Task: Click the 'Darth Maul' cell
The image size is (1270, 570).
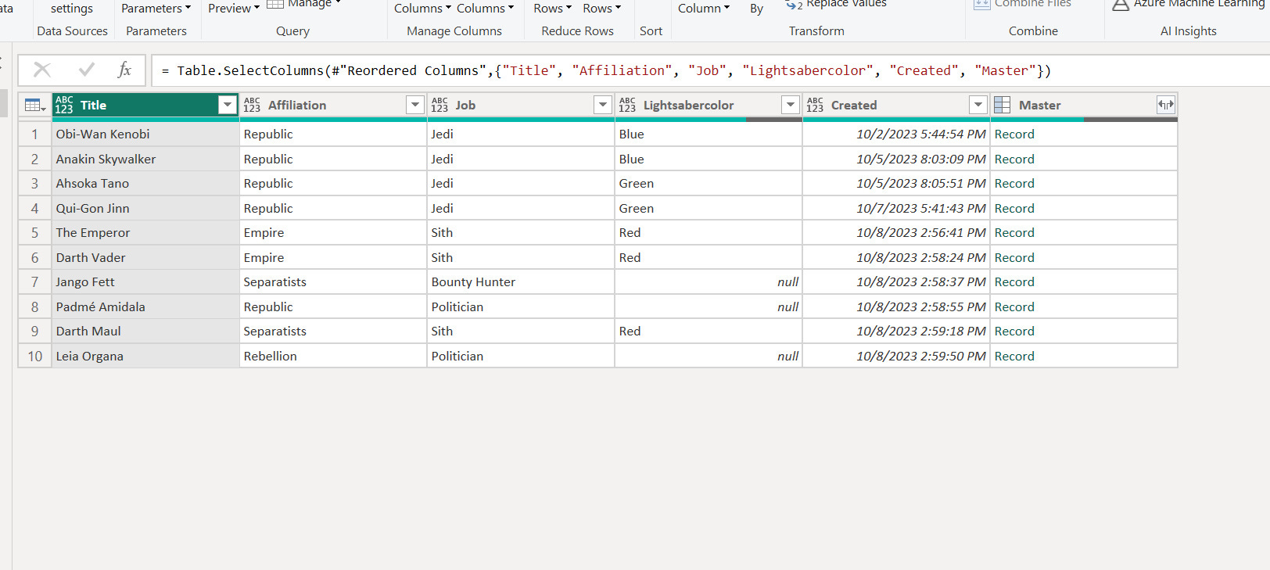Action: (145, 331)
